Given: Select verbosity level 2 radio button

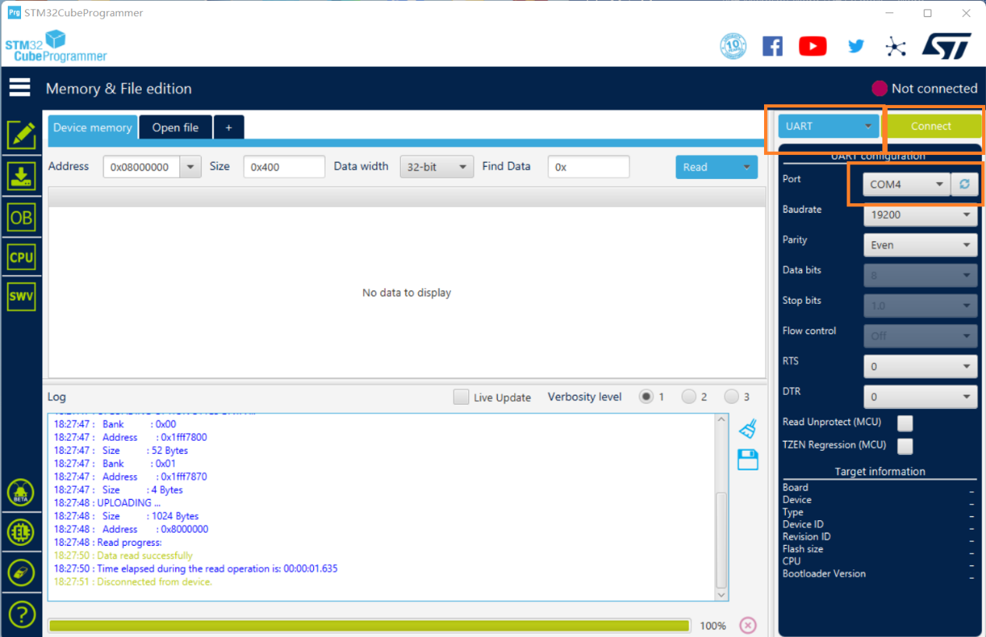Looking at the screenshot, I should pos(688,397).
